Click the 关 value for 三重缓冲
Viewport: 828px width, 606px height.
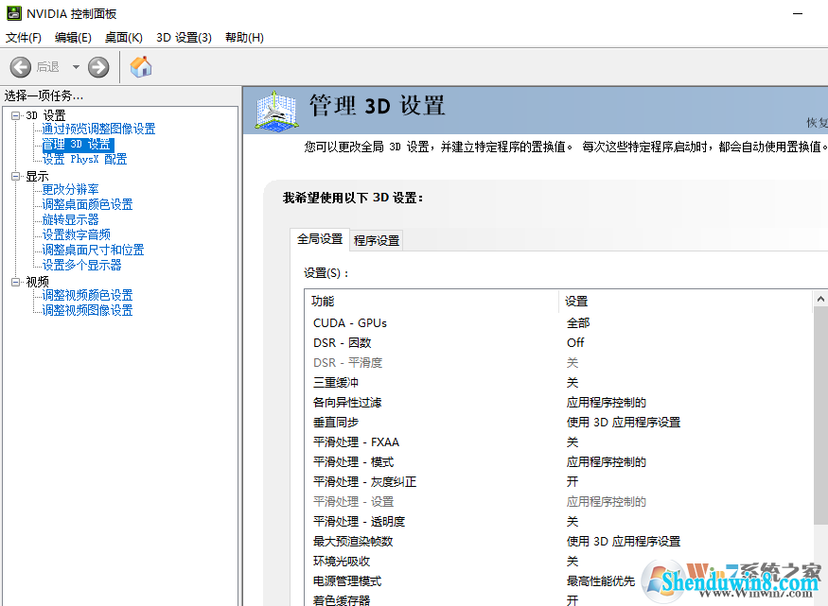[x=573, y=382]
